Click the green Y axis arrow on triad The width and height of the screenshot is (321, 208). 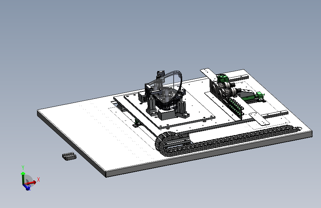pos(23,177)
